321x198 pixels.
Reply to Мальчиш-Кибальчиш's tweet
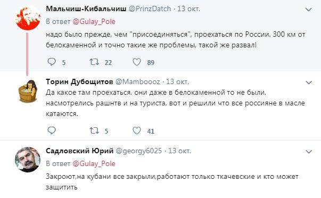(52, 62)
